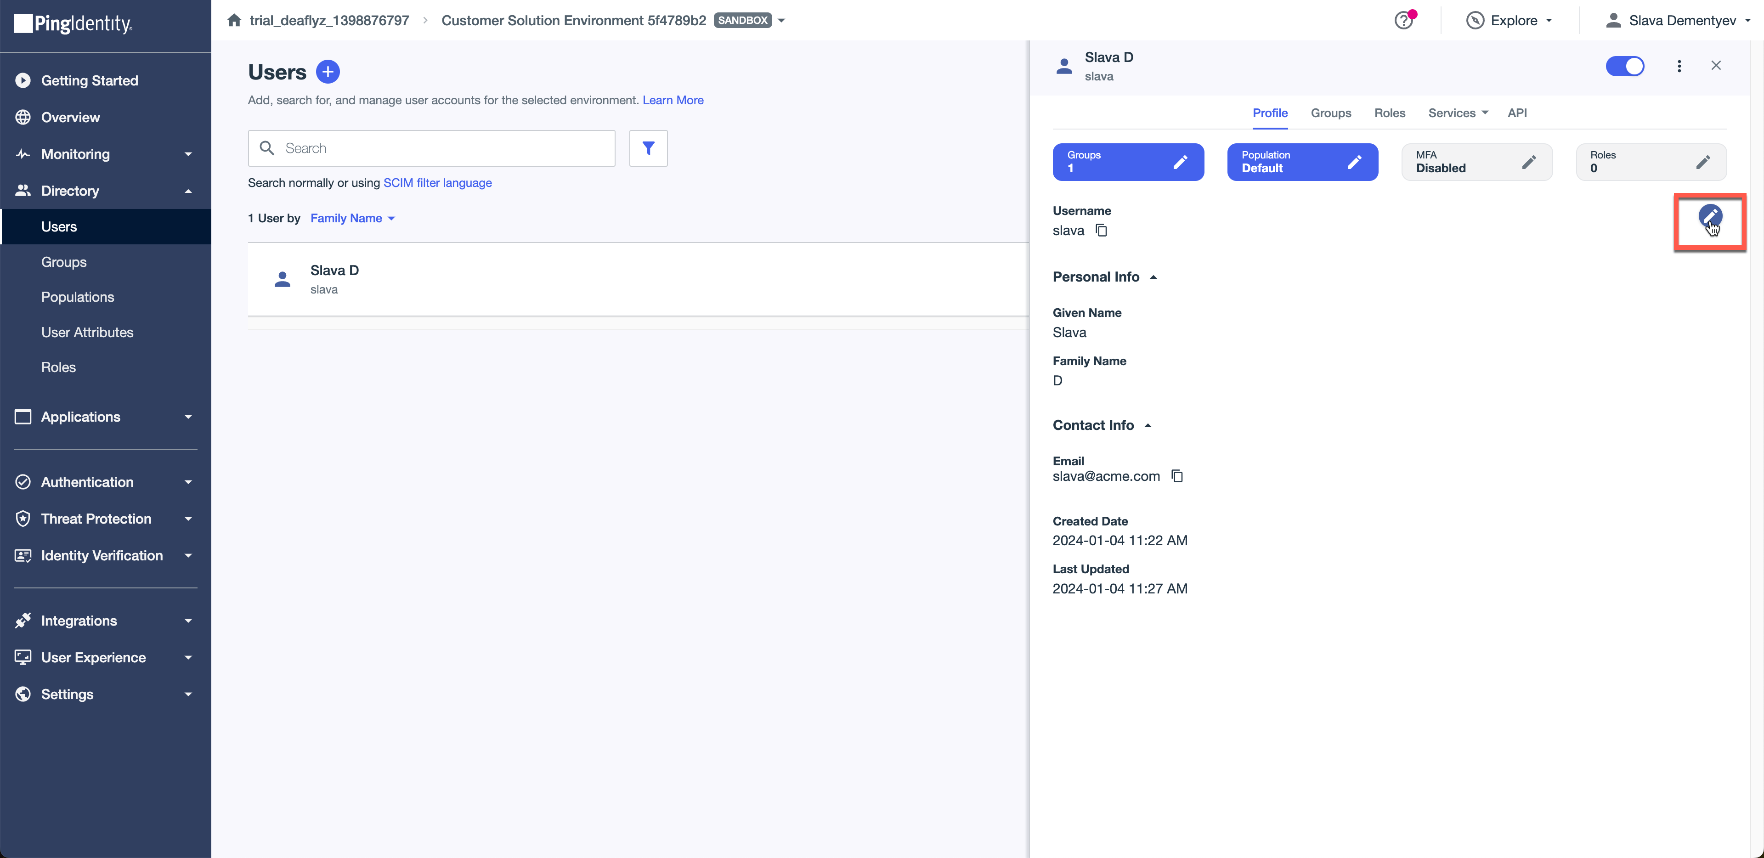Click the SCIM filter language link
Screen dimensions: 1764x858
[x=438, y=183]
